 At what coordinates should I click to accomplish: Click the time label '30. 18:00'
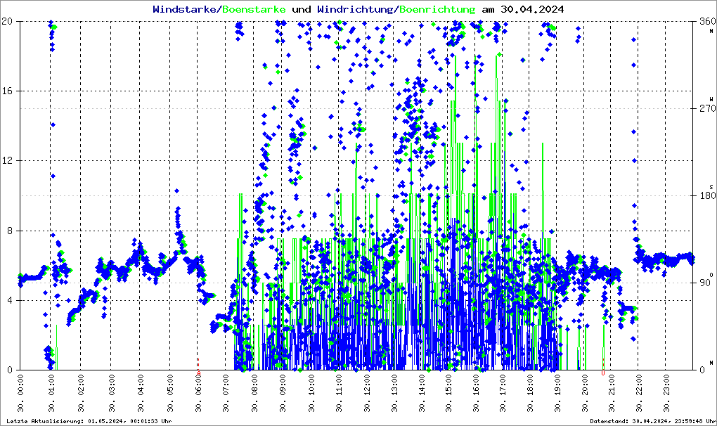click(x=530, y=393)
